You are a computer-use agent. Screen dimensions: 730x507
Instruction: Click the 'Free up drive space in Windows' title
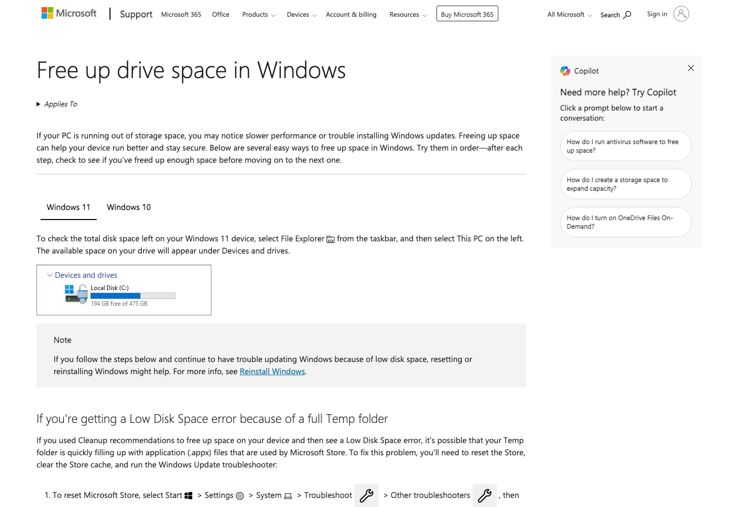tap(191, 70)
